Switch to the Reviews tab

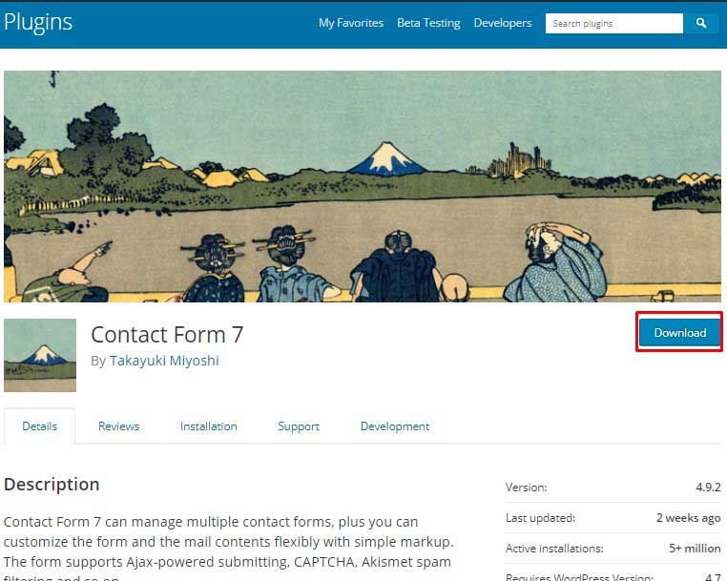[118, 426]
